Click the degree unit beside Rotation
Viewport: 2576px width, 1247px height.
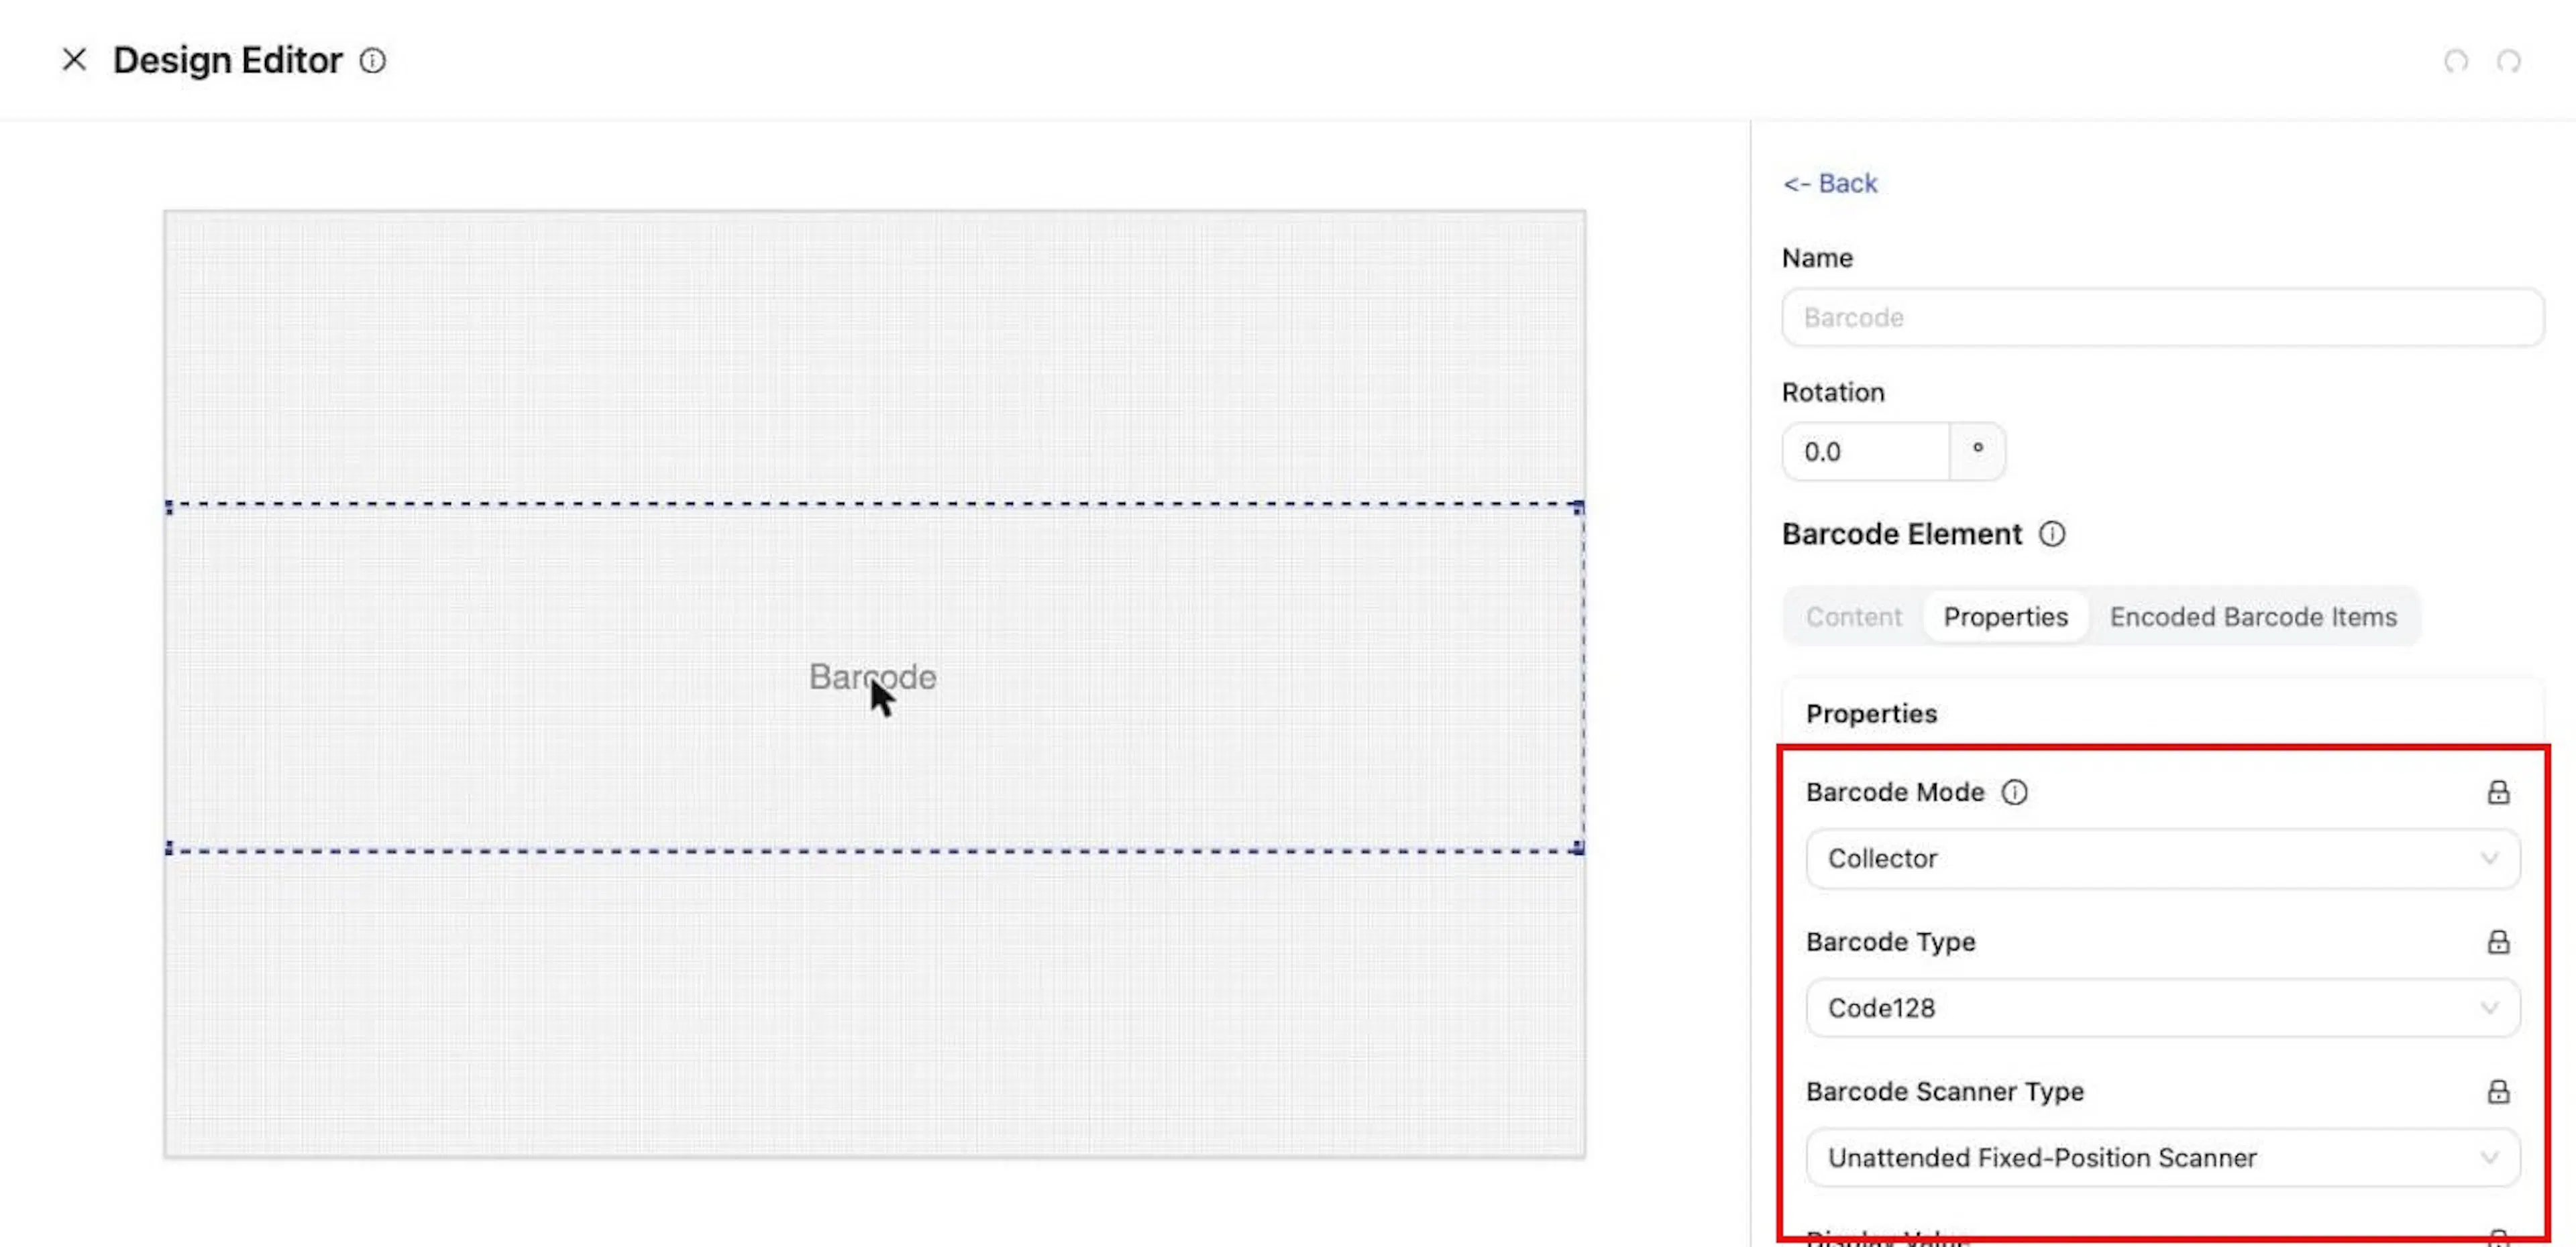tap(1977, 452)
